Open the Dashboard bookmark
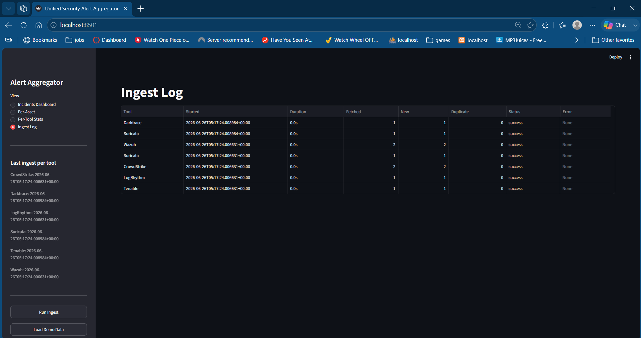 pyautogui.click(x=110, y=40)
